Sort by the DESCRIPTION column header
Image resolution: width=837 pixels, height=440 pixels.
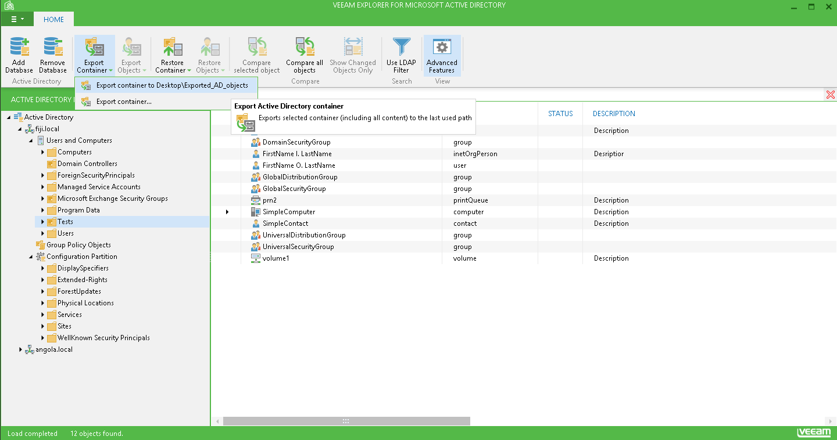coord(614,114)
